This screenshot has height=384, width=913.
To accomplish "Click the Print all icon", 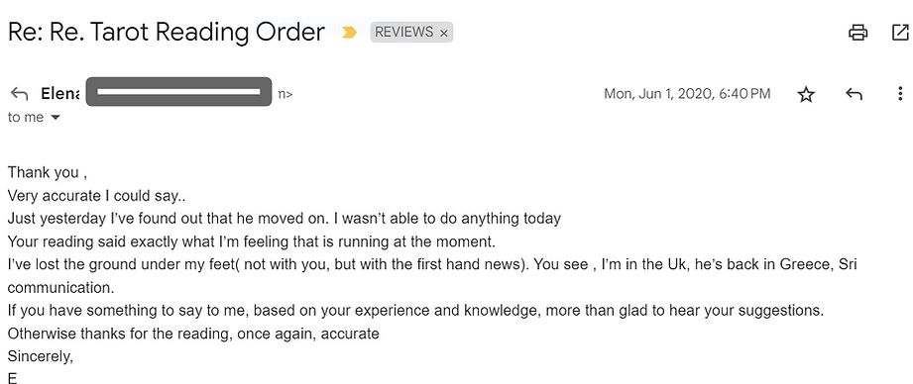I will tap(857, 33).
